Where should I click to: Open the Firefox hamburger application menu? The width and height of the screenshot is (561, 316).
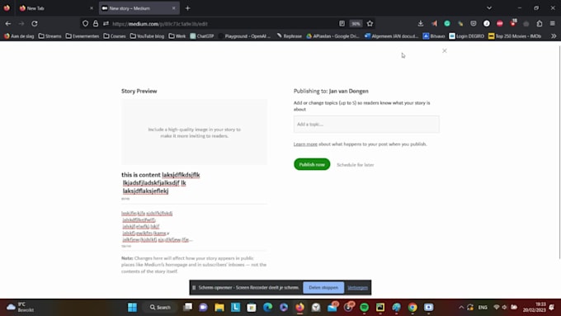553,24
